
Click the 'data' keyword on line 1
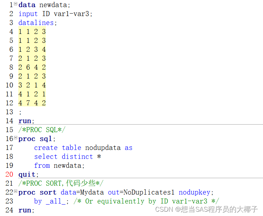pyautogui.click(x=27, y=5)
